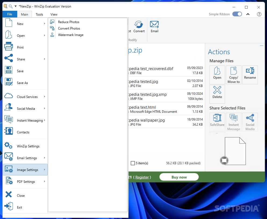Click the Save As floppy-with-pencil icon
267x219 pixels.
[9, 82]
